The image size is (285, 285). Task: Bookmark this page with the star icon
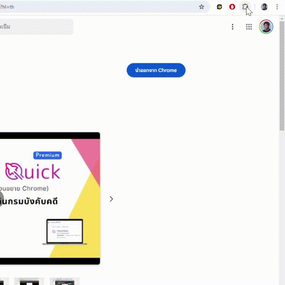201,7
